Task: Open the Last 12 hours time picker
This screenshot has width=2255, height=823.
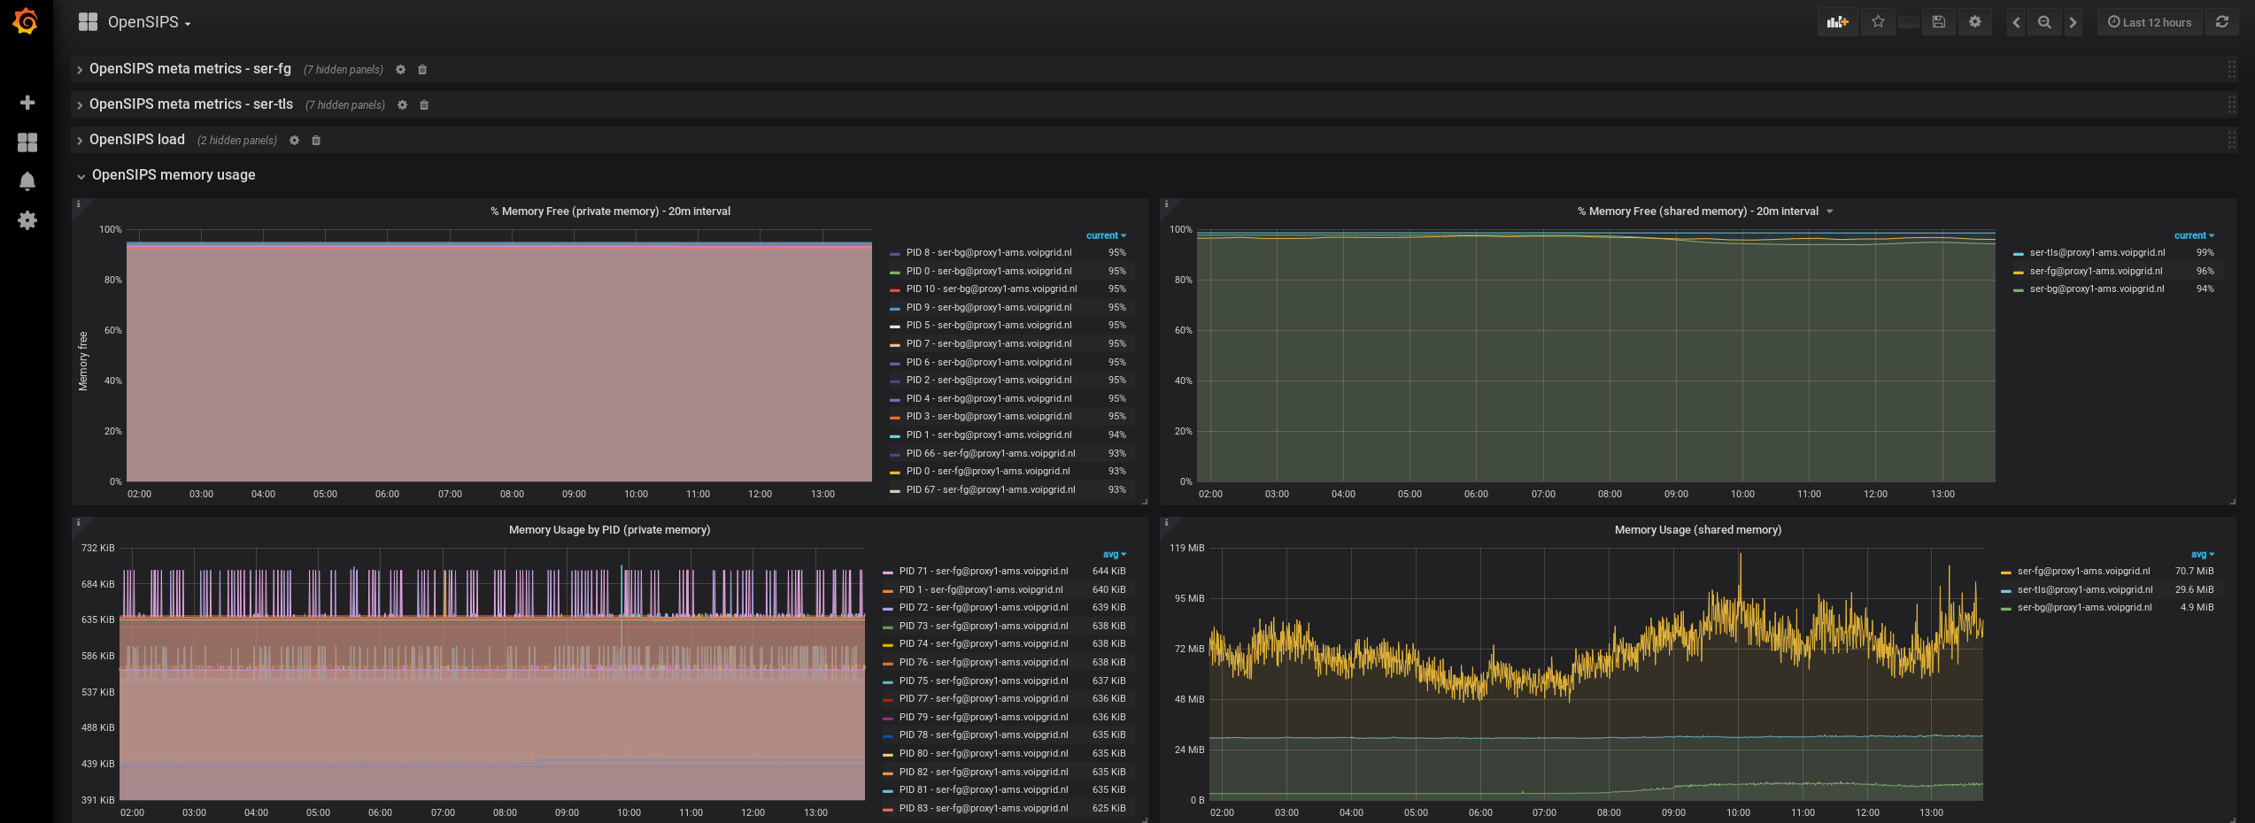Action: click(2149, 22)
